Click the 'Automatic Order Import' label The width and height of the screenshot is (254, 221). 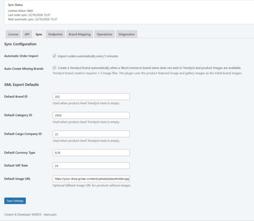coord(21,56)
